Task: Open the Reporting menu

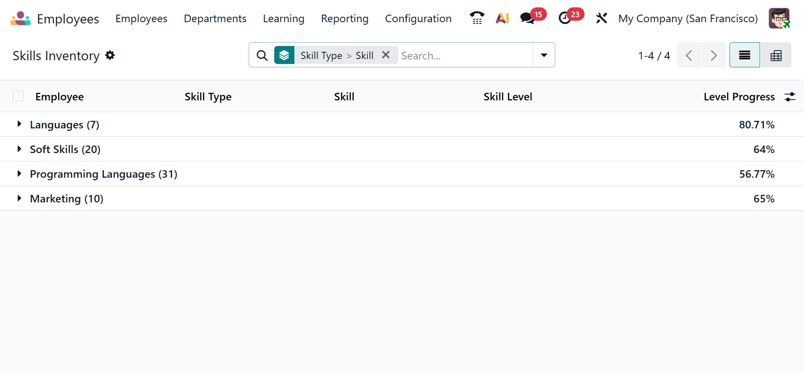Action: point(345,19)
